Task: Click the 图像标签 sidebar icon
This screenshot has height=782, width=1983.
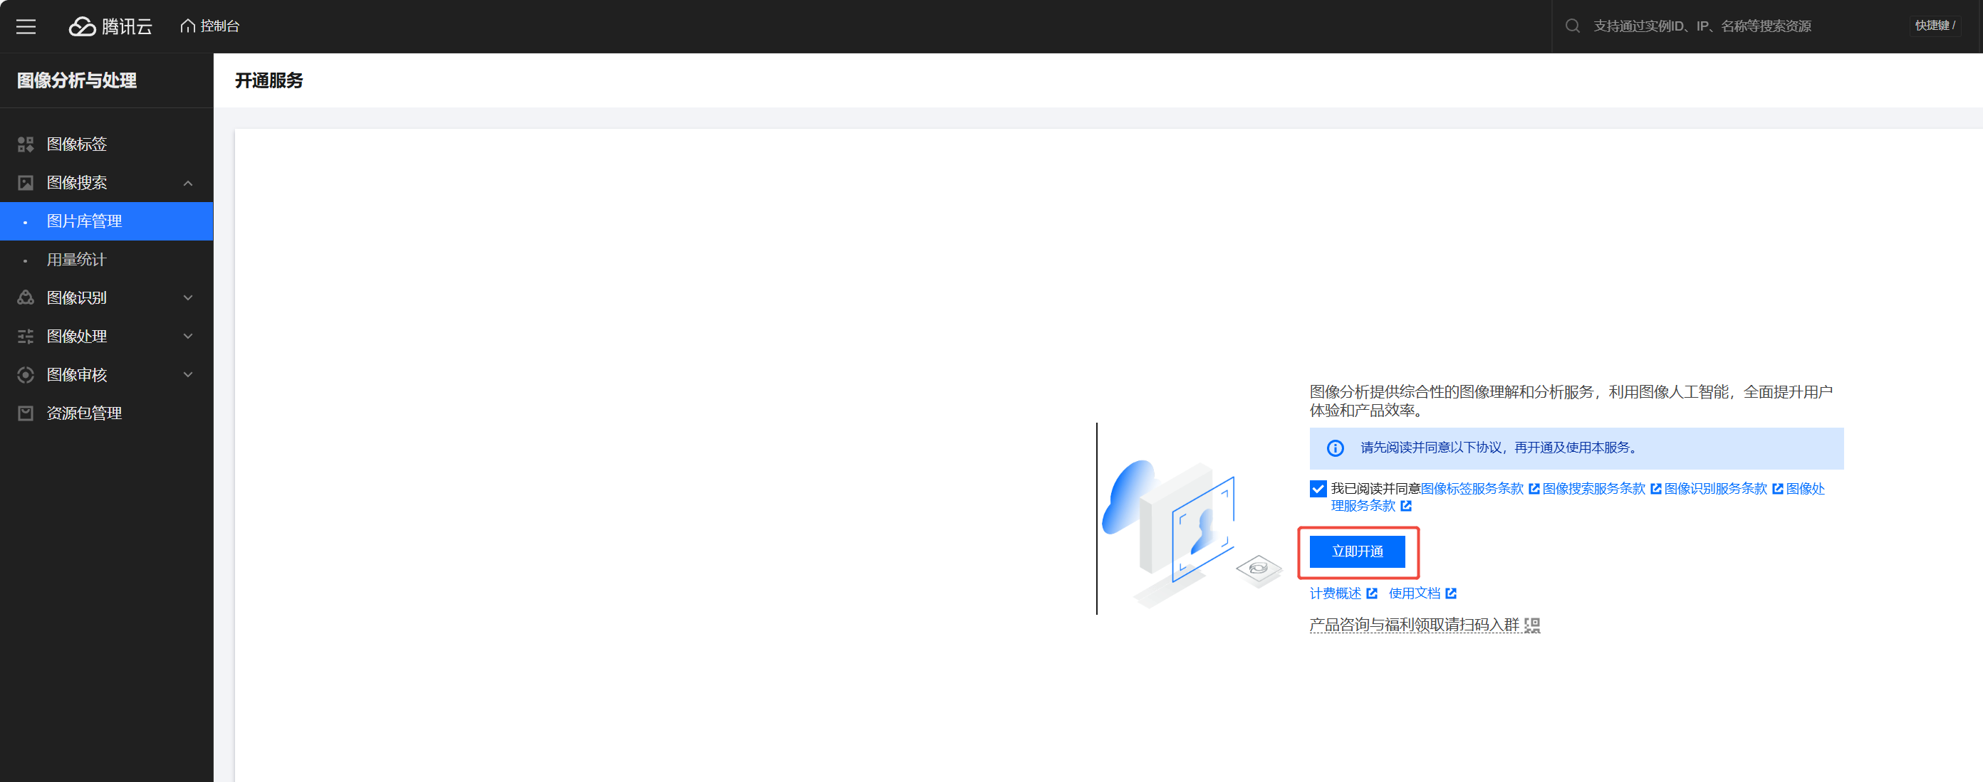Action: [26, 144]
